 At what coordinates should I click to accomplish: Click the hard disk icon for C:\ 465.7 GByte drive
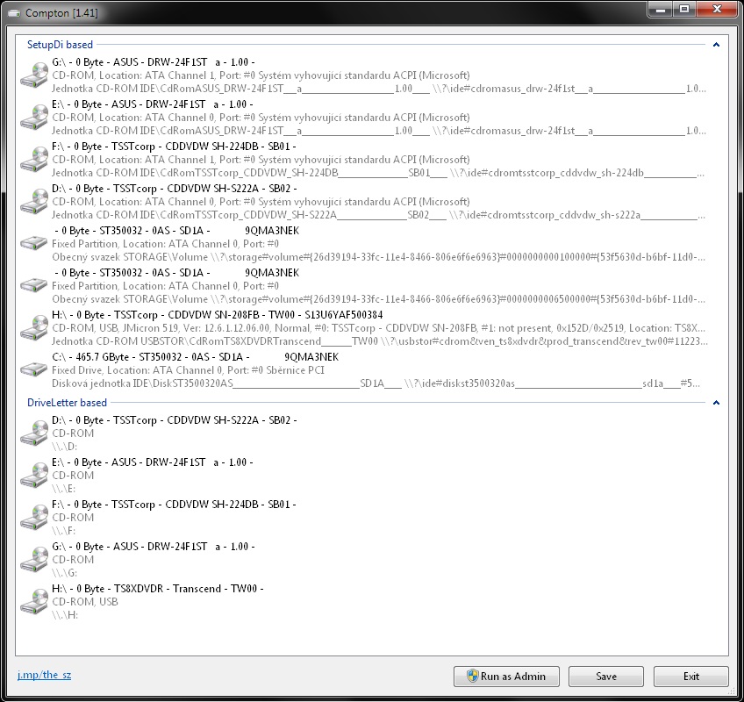click(34, 370)
